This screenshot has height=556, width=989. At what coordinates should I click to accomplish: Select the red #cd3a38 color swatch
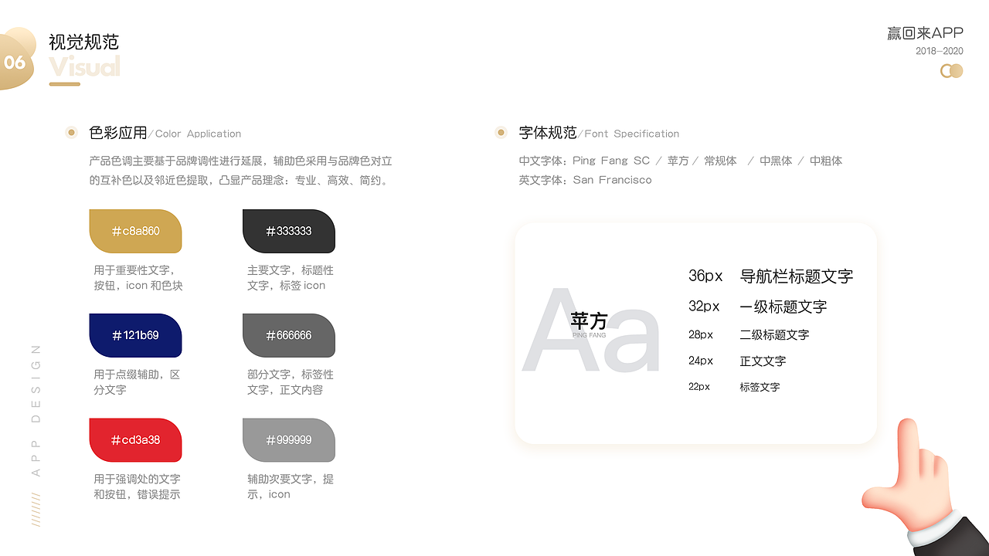[135, 439]
